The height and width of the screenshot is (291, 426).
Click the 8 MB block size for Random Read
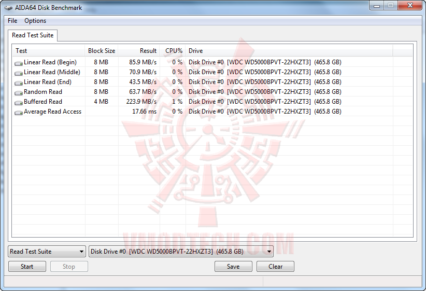pos(101,92)
